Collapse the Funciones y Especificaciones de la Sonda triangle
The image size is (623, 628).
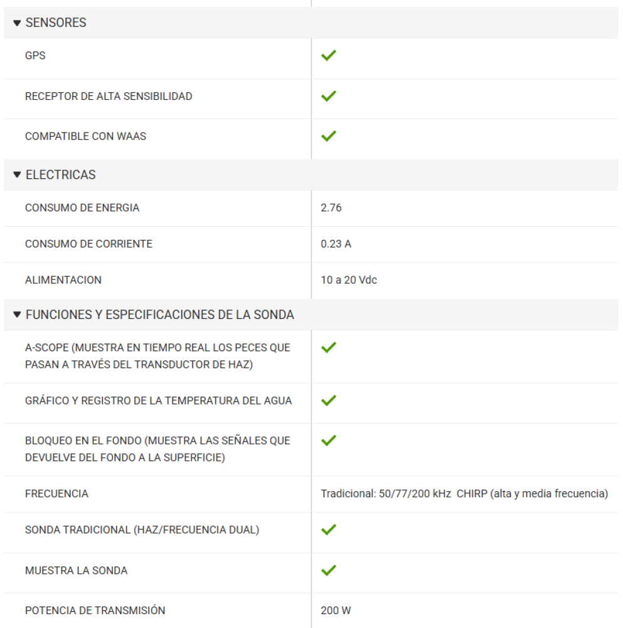pyautogui.click(x=17, y=315)
